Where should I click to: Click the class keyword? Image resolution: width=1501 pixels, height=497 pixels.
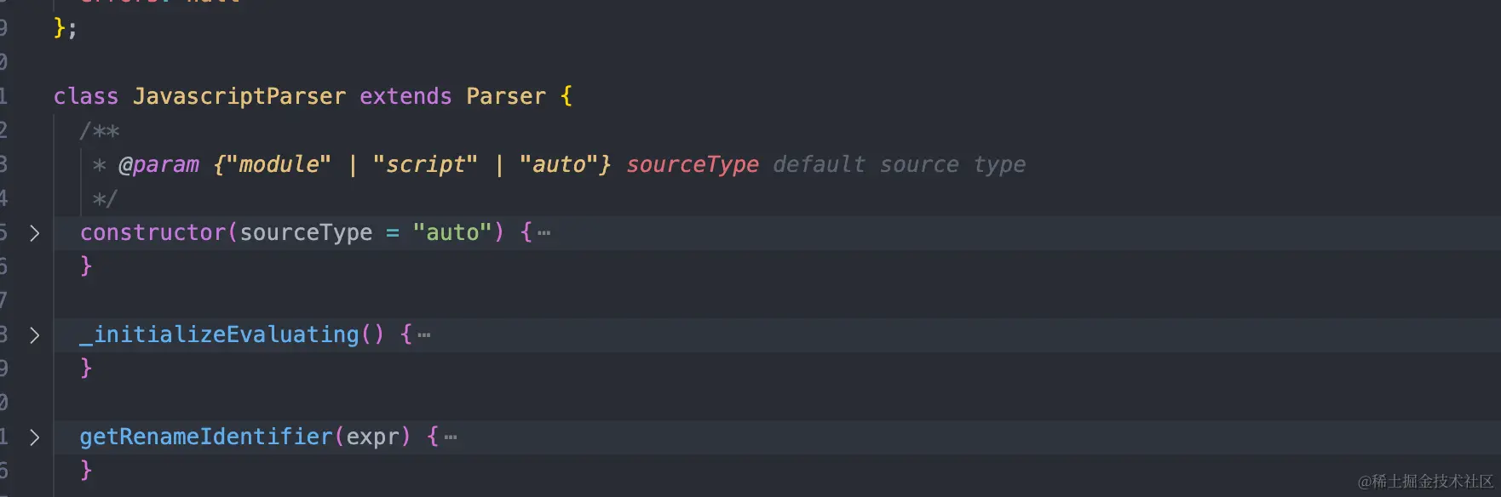86,96
